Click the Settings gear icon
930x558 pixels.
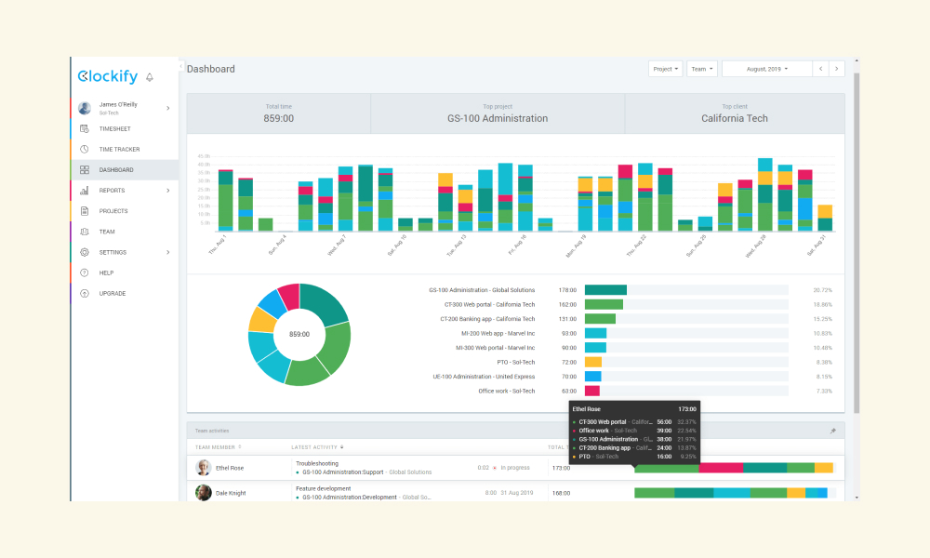click(x=85, y=252)
